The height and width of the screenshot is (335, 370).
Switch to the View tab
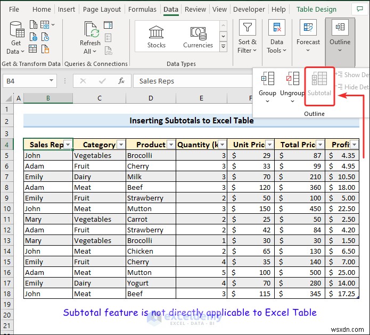point(219,9)
